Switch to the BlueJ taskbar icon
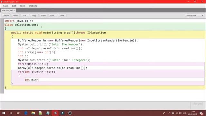 tap(55, 113)
